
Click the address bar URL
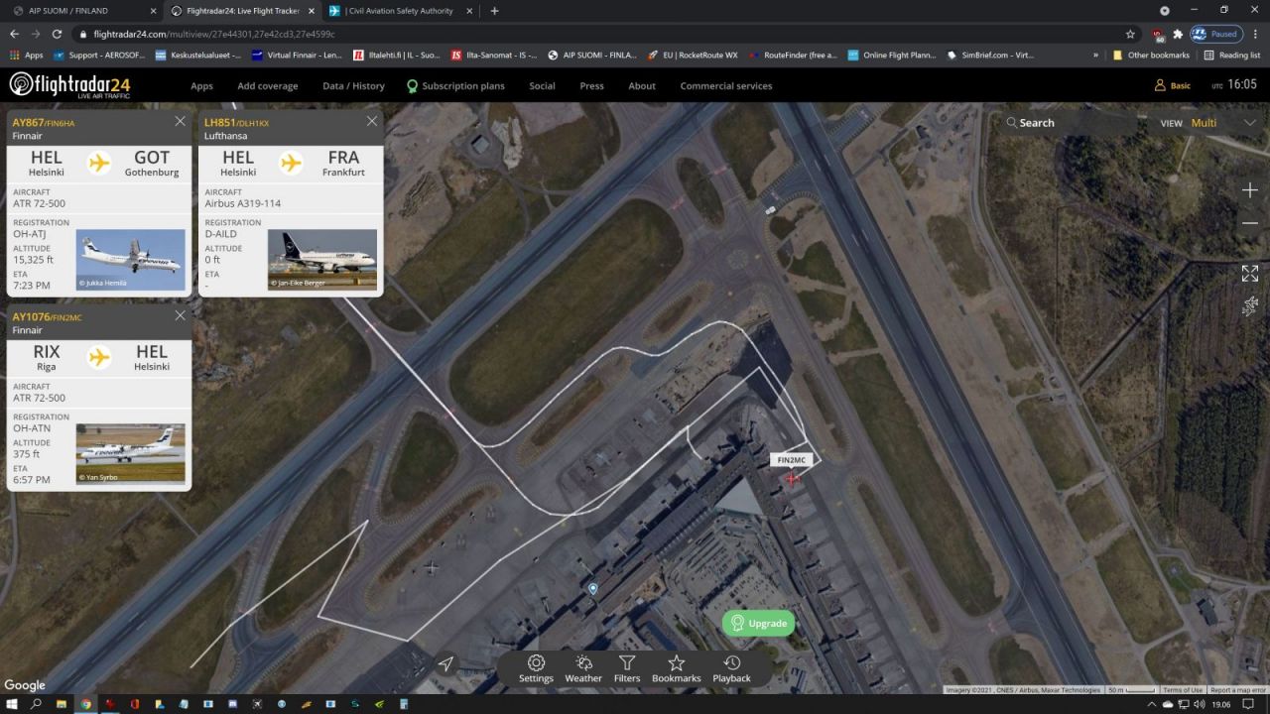coord(215,34)
